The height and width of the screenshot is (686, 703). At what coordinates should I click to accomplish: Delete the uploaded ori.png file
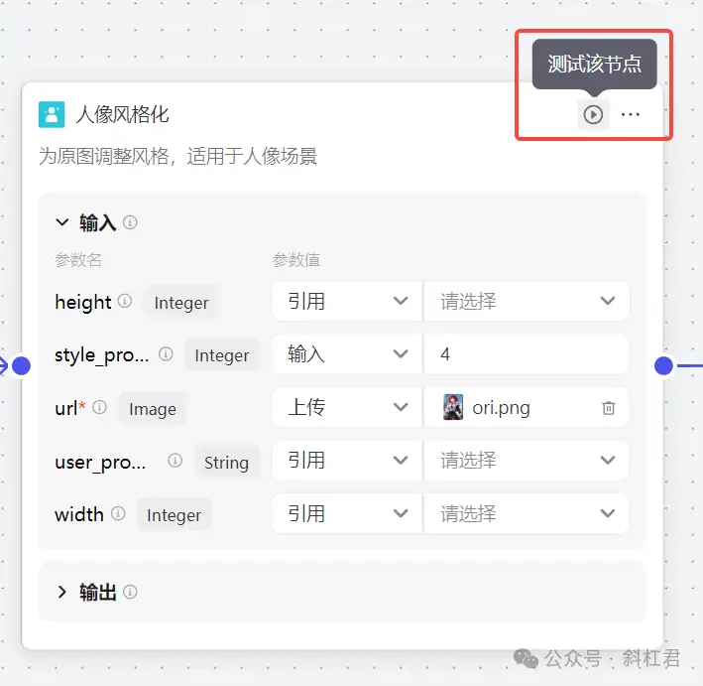[x=609, y=408]
